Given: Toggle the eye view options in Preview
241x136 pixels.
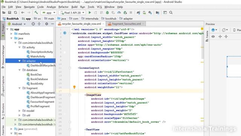Looking at the screenshot, I should click(213, 37).
